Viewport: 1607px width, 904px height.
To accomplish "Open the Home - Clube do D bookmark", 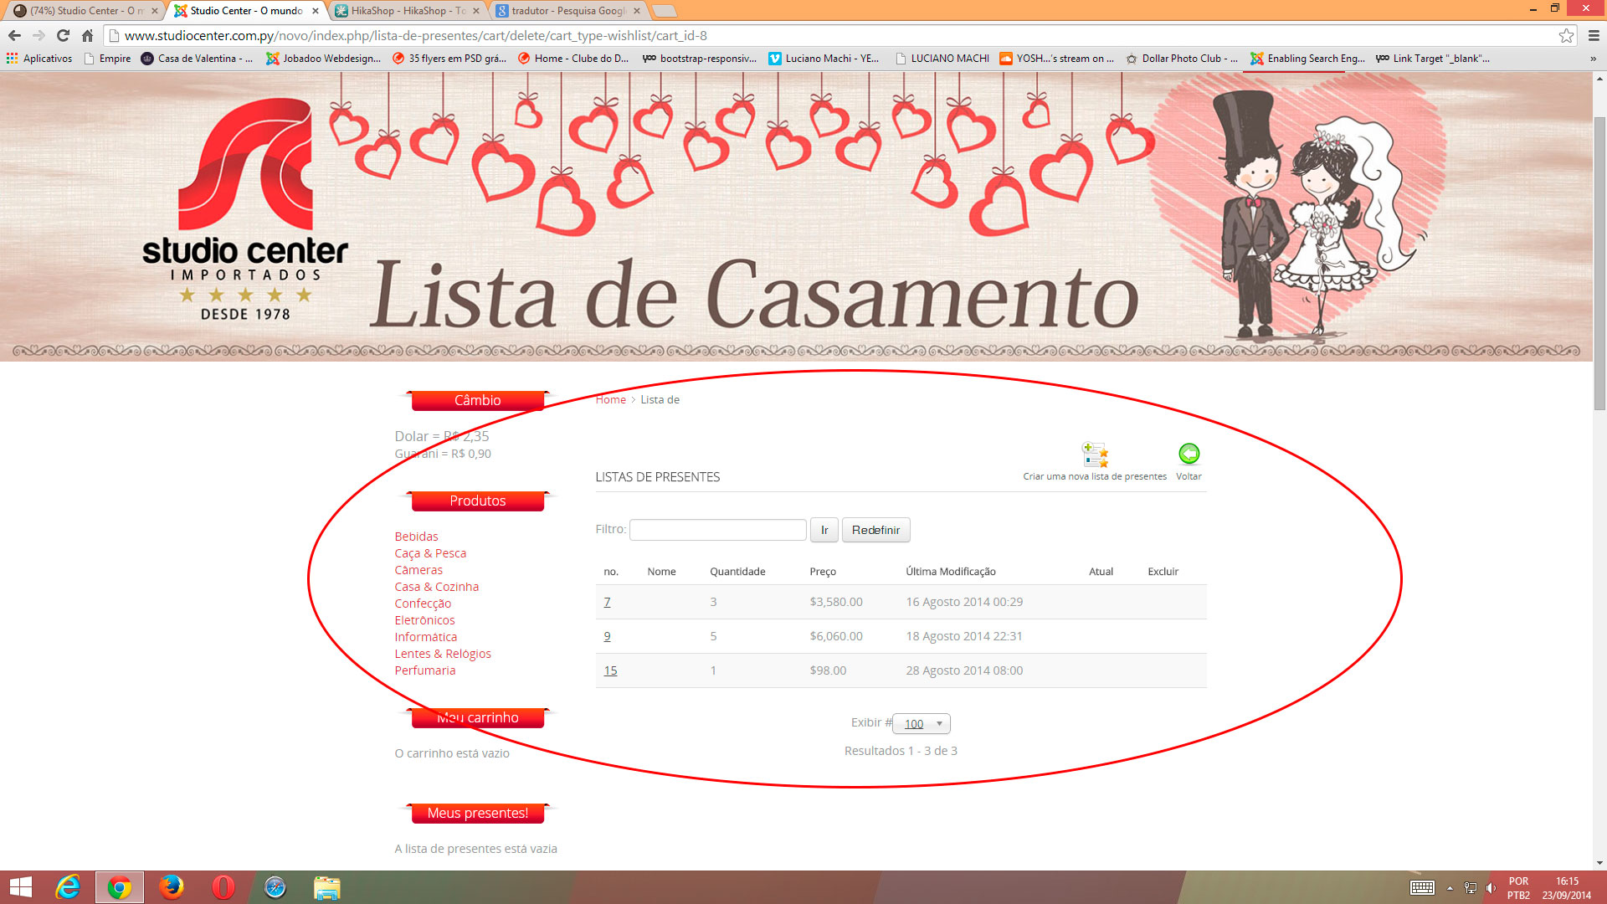I will click(573, 59).
